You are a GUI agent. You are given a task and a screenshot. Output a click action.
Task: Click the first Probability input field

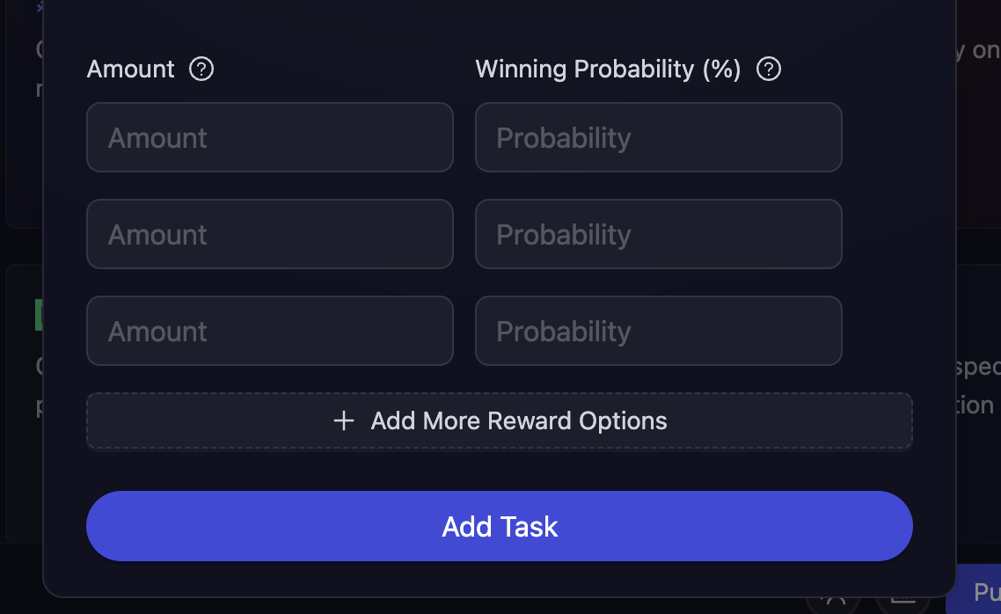click(x=658, y=137)
